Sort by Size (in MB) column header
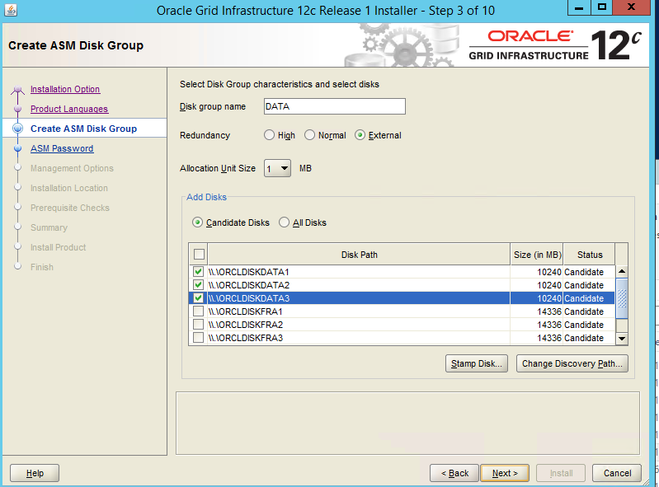Screen dimensions: 659x487 [x=537, y=255]
